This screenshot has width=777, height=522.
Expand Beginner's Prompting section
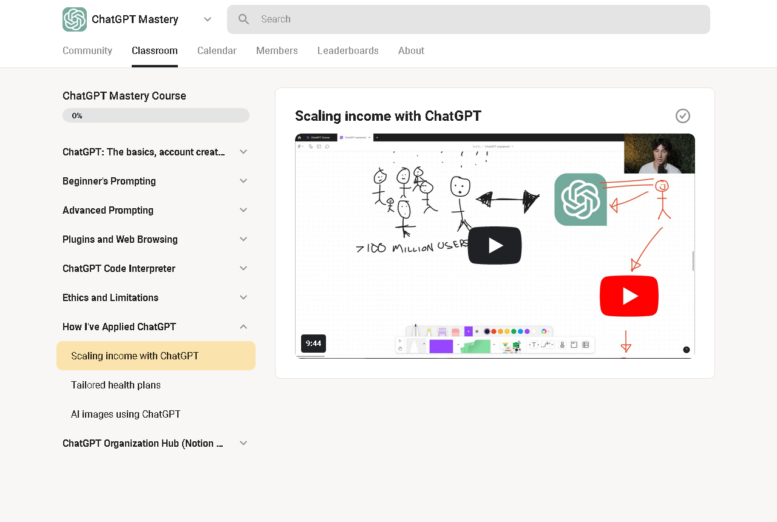click(x=243, y=181)
